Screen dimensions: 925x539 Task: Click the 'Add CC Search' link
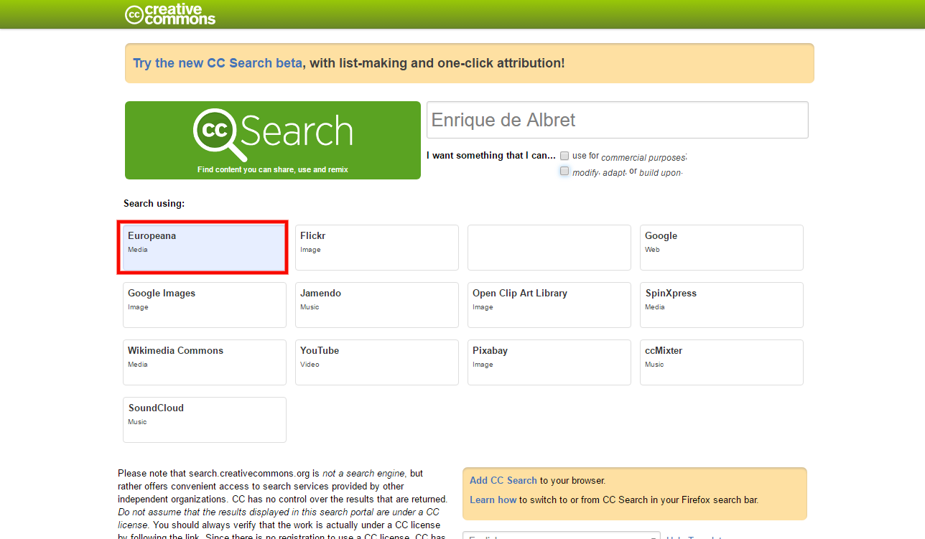point(503,480)
